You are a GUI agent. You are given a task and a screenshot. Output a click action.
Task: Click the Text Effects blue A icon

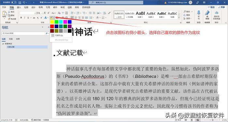(x=46, y=18)
